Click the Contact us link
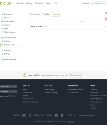This screenshot has height=125, width=107. [x=86, y=3]
